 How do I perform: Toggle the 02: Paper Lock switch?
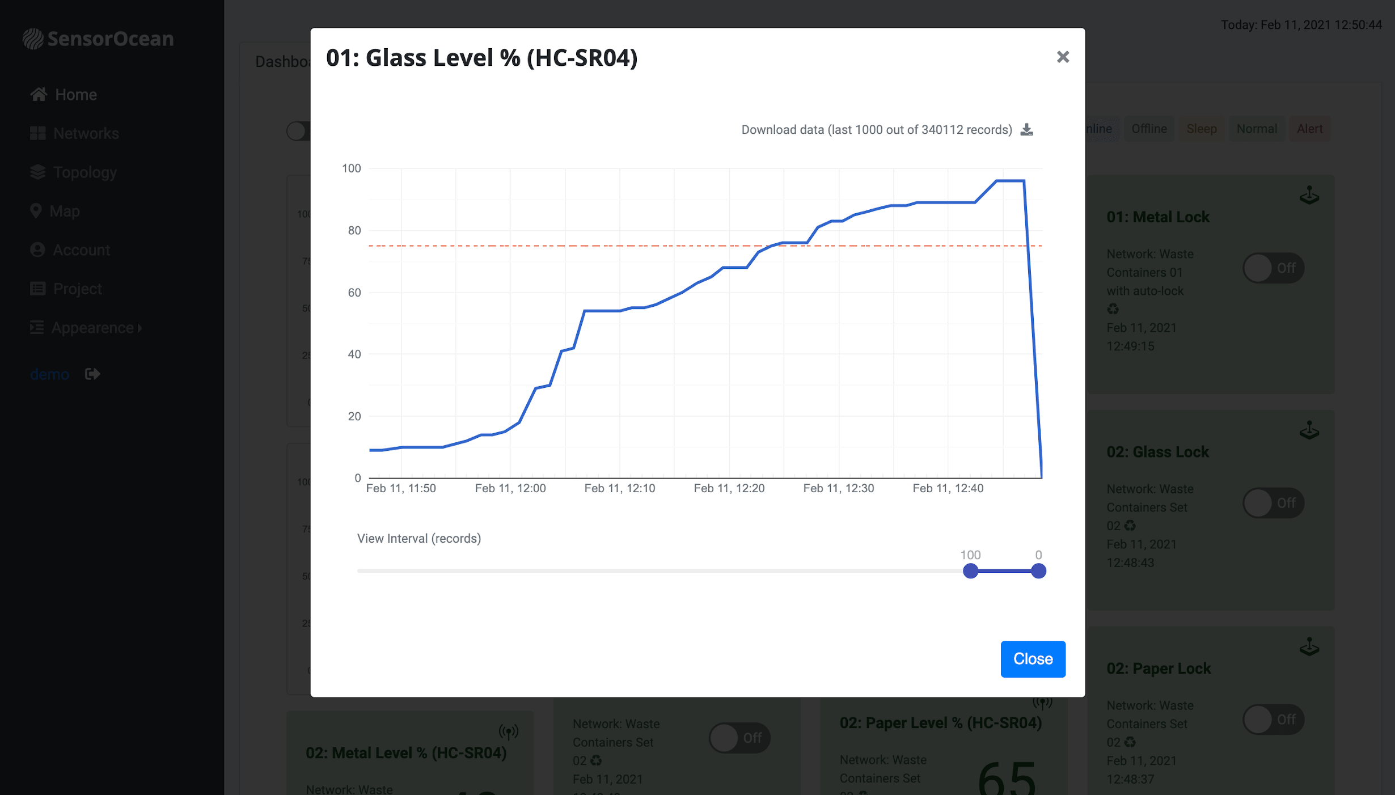[1273, 720]
